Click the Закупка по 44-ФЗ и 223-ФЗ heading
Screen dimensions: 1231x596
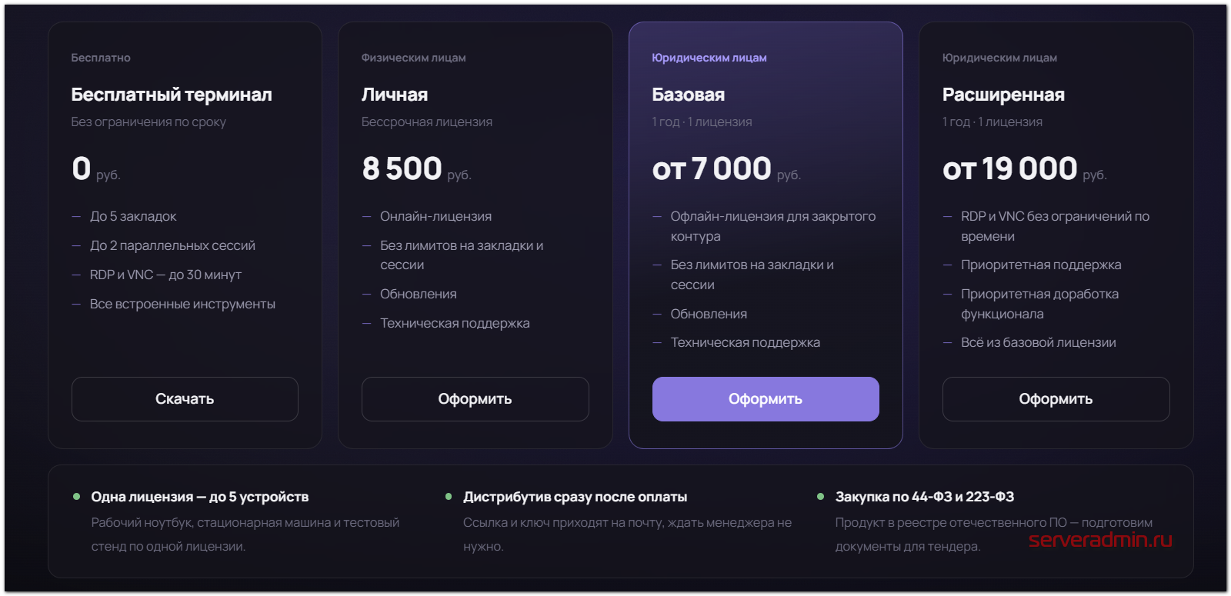coord(925,497)
